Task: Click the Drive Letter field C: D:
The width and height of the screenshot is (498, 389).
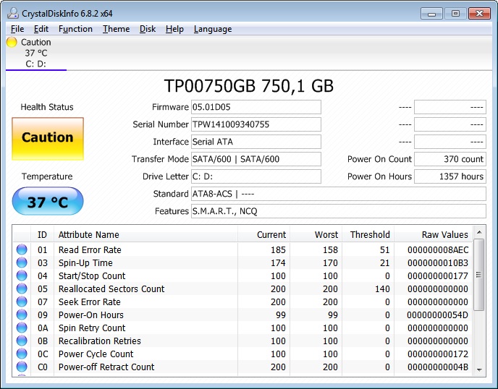Action: coord(256,176)
